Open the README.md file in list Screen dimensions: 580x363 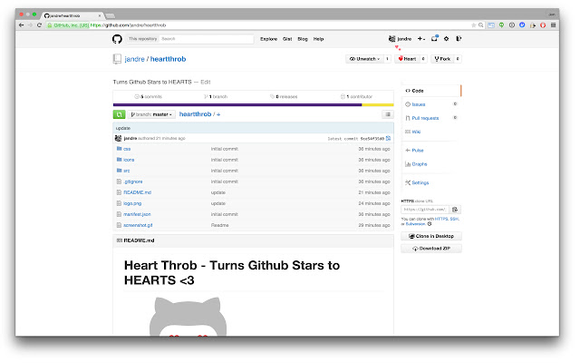[x=137, y=192]
